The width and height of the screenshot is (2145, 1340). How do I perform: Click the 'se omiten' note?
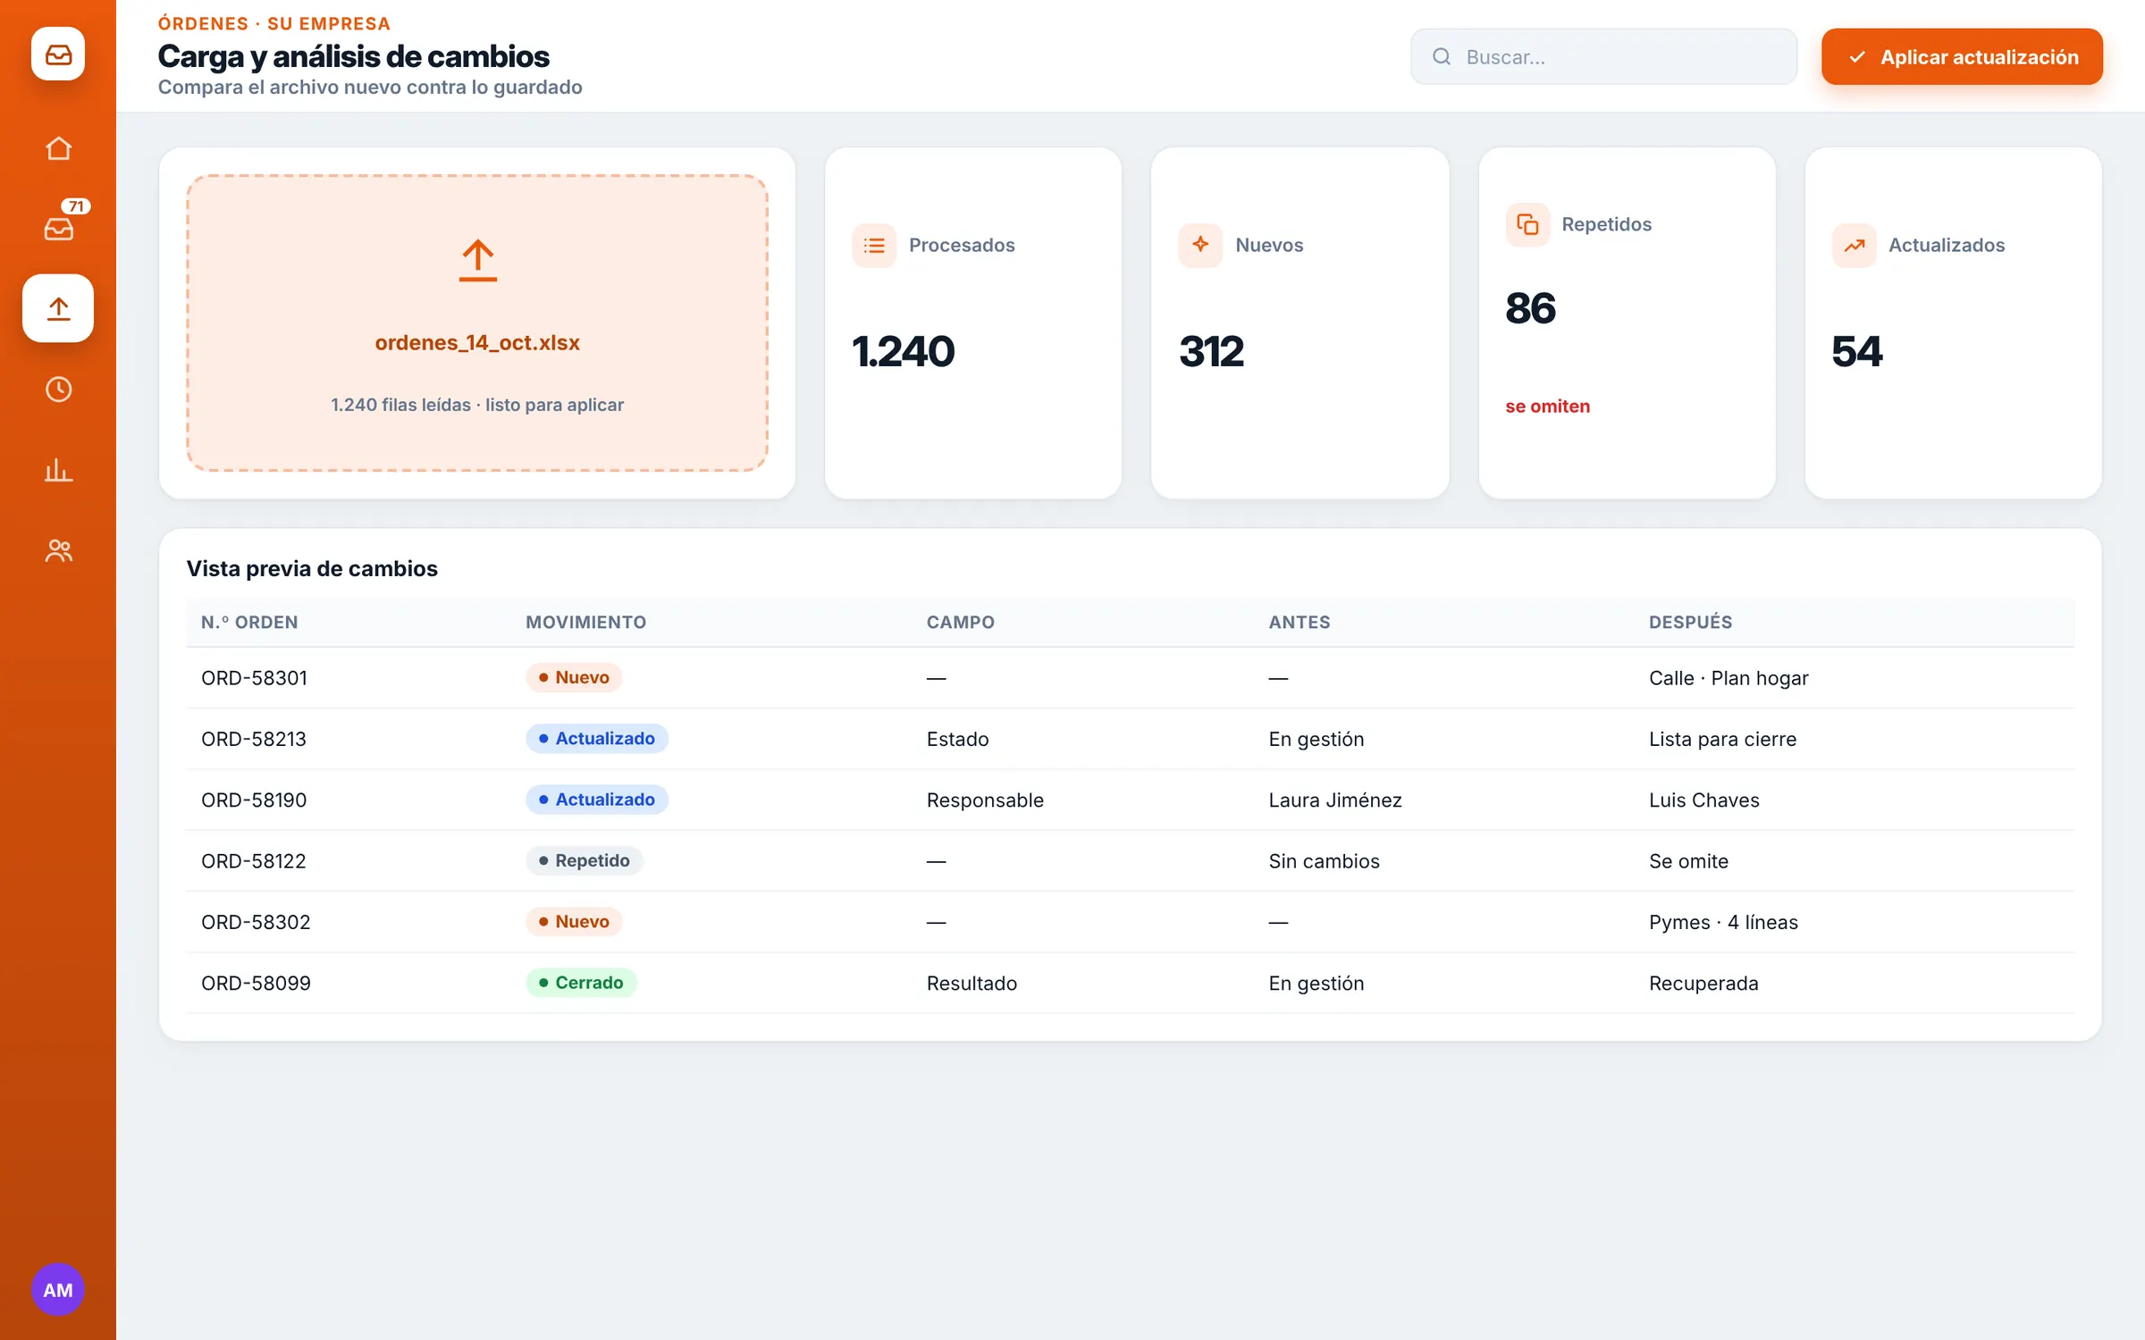point(1547,406)
